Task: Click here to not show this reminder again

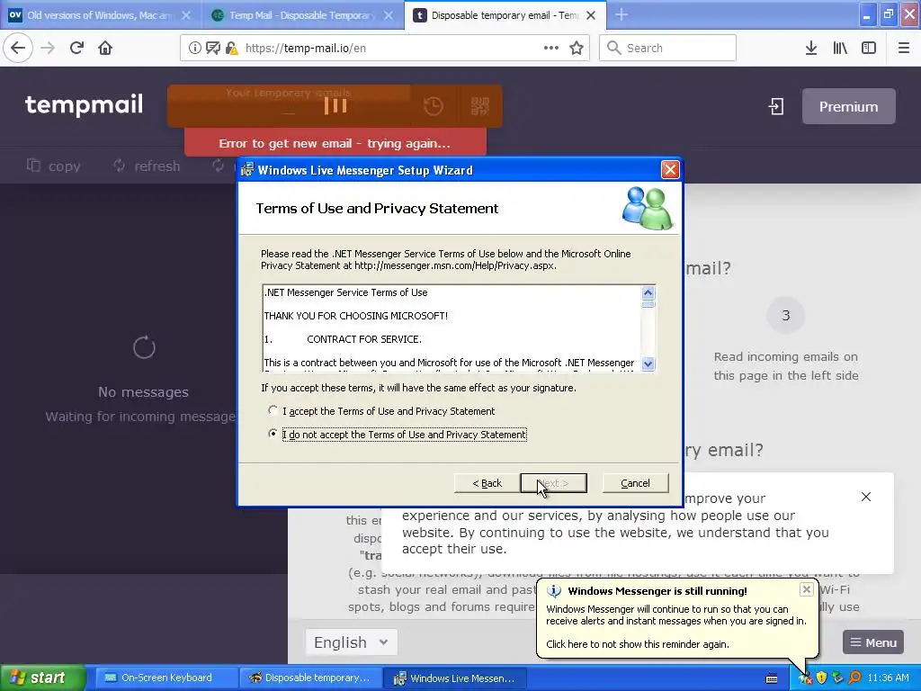Action: tap(638, 644)
